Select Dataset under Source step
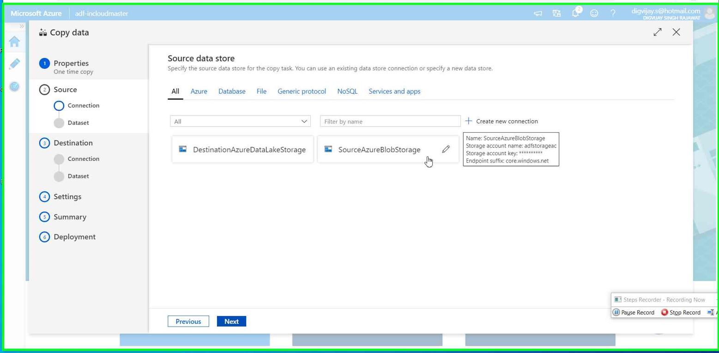Image resolution: width=719 pixels, height=353 pixels. pos(72,123)
